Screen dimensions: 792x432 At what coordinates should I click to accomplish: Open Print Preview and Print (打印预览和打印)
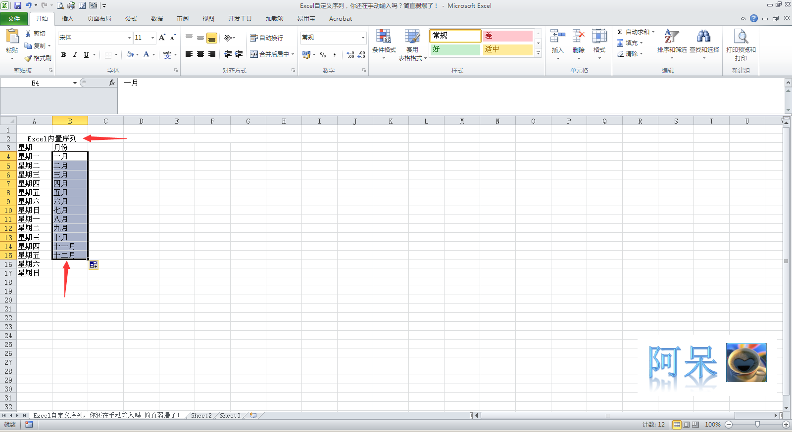click(x=741, y=44)
